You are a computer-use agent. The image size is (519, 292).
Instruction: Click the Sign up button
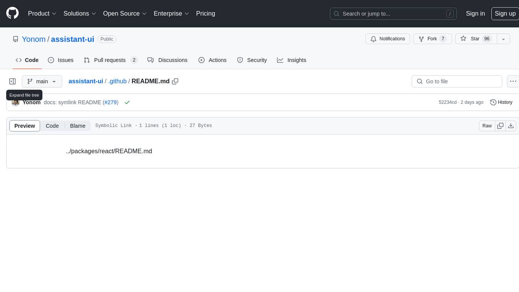click(505, 13)
